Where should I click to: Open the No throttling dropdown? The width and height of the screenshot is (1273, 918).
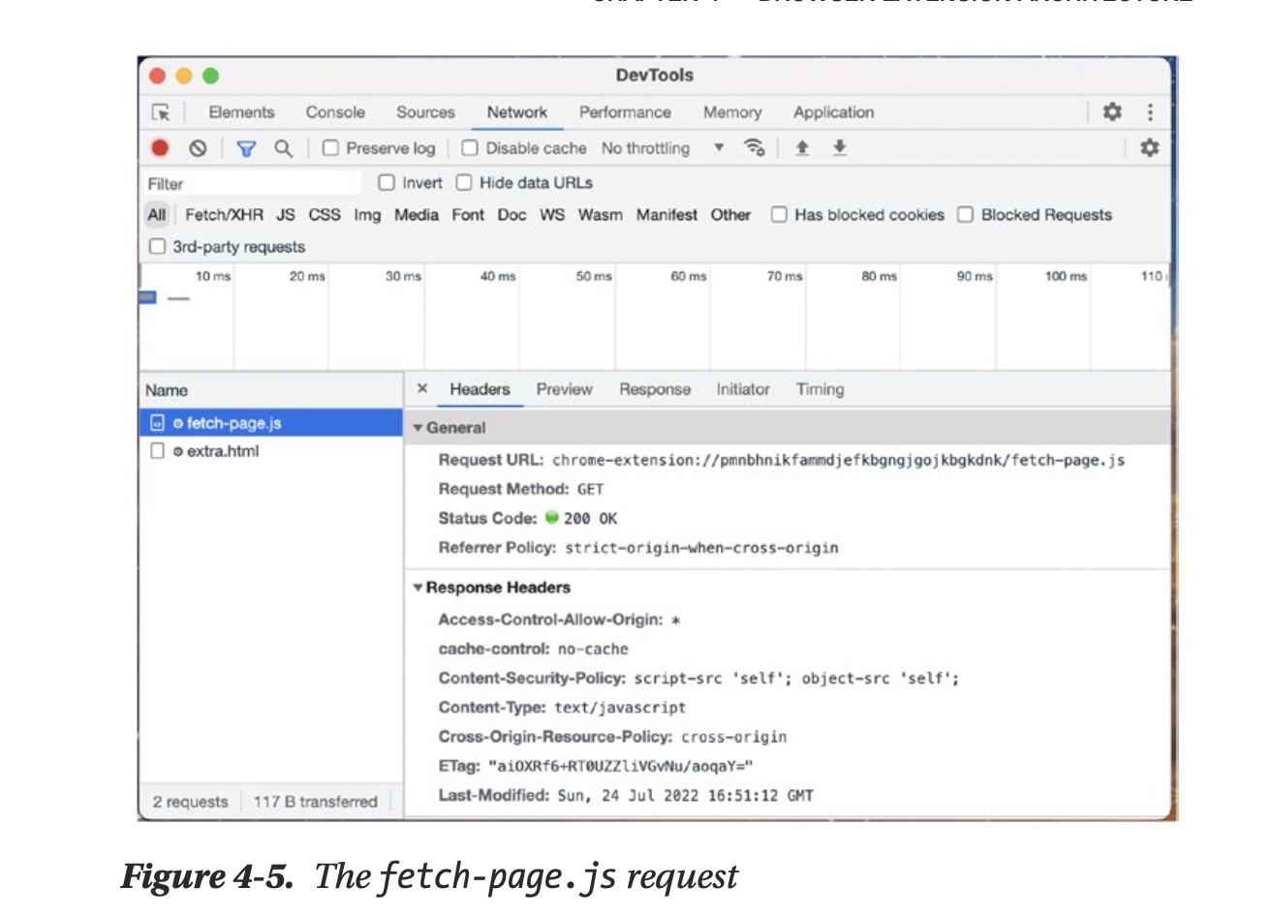663,148
